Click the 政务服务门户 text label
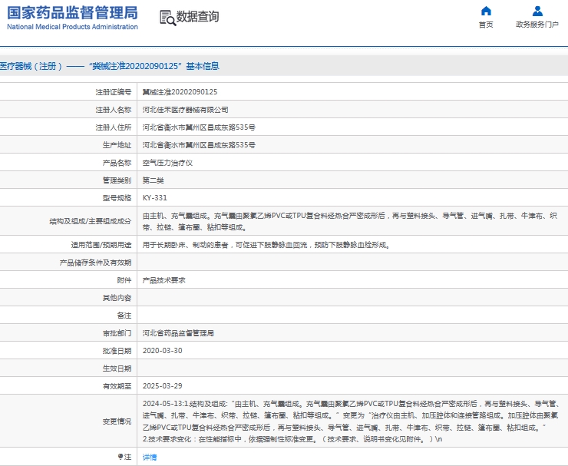 (537, 25)
